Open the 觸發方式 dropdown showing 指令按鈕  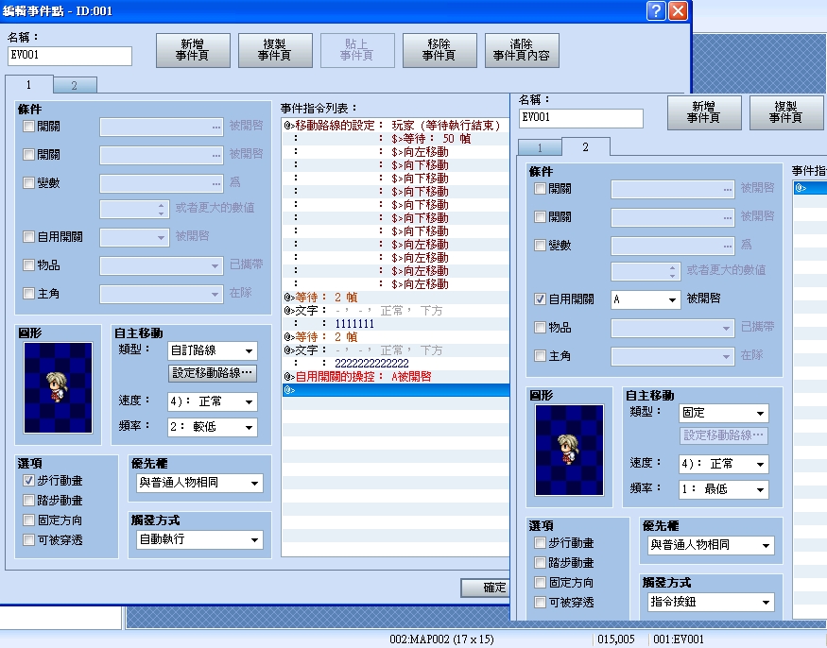(711, 602)
